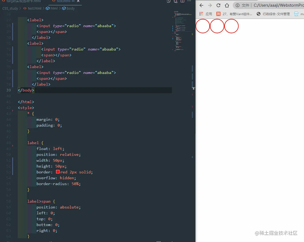This screenshot has width=304, height=242.
Task: Click the 'bottom: 0;' declaration
Action: [48, 225]
